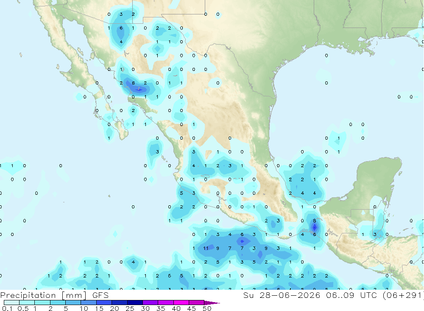The width and height of the screenshot is (424, 311).
Task: Click the 0.1–0.5 mm legend color swatch
Action: click(11, 303)
